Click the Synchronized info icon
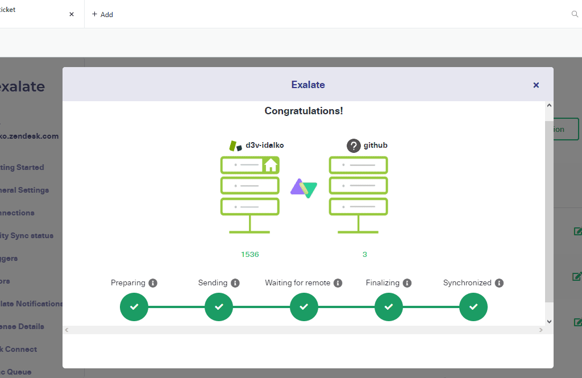 499,283
